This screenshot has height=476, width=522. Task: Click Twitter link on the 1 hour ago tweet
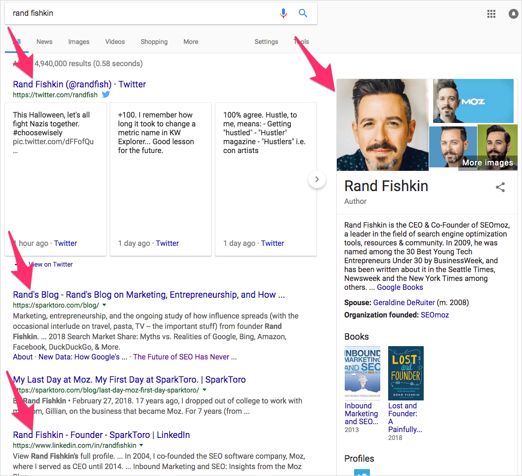pyautogui.click(x=65, y=243)
